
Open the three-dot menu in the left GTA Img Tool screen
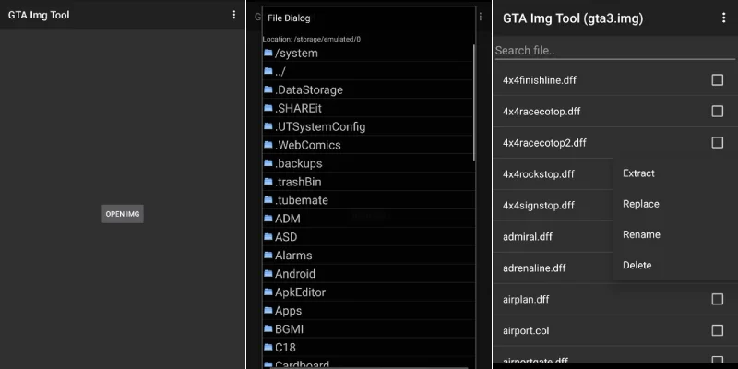click(234, 15)
